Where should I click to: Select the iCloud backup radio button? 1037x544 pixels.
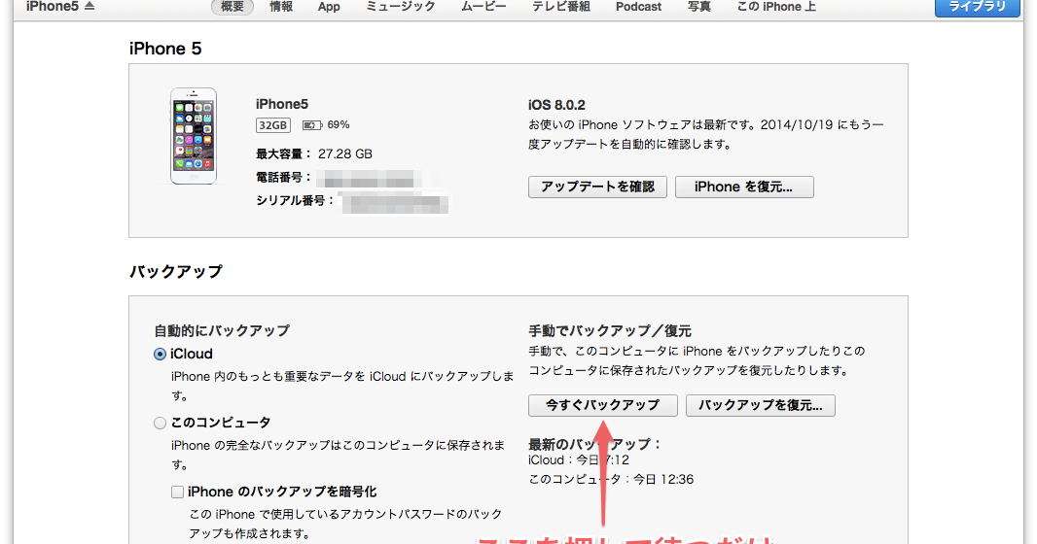pos(160,355)
